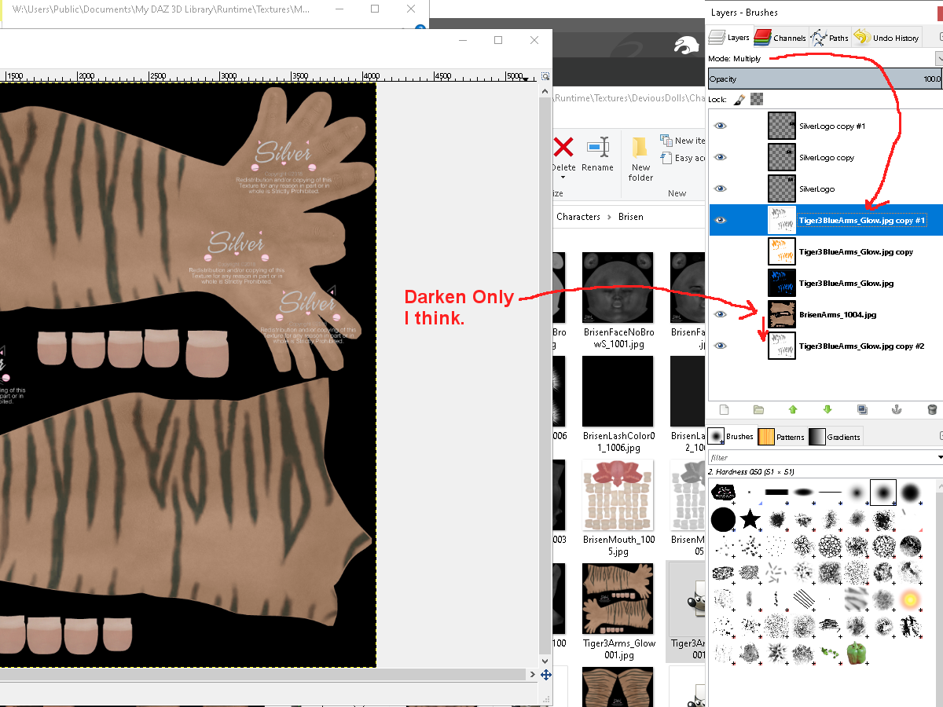The width and height of the screenshot is (943, 707).
Task: Pick the flat black rectangle block brush
Action: pos(776,493)
